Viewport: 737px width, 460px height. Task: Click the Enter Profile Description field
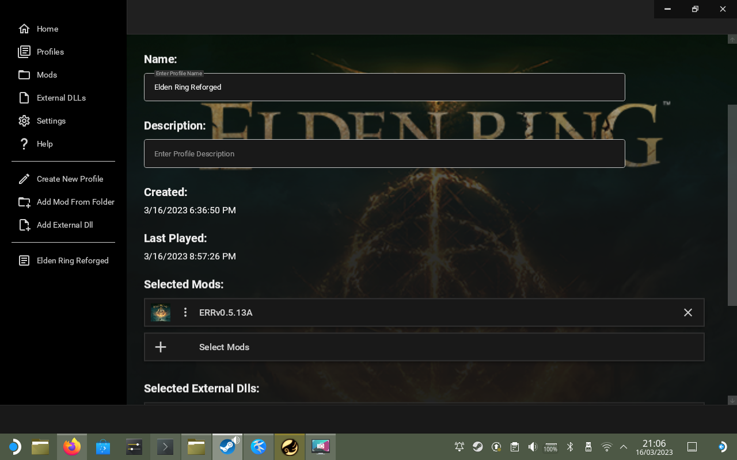[x=384, y=154]
